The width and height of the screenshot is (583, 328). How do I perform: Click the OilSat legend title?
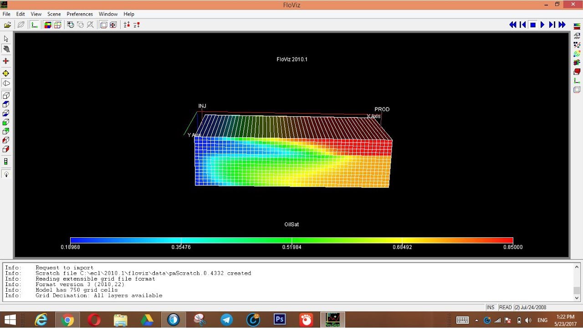point(291,225)
